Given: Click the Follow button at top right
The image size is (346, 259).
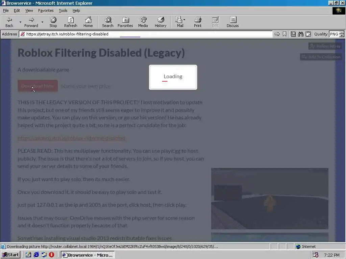Looking at the screenshot, I should [325, 46].
